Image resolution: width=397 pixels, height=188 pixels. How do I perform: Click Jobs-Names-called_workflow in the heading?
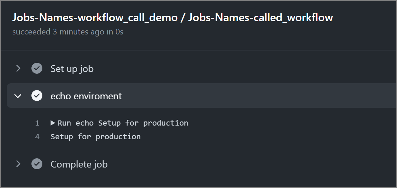pyautogui.click(x=260, y=18)
